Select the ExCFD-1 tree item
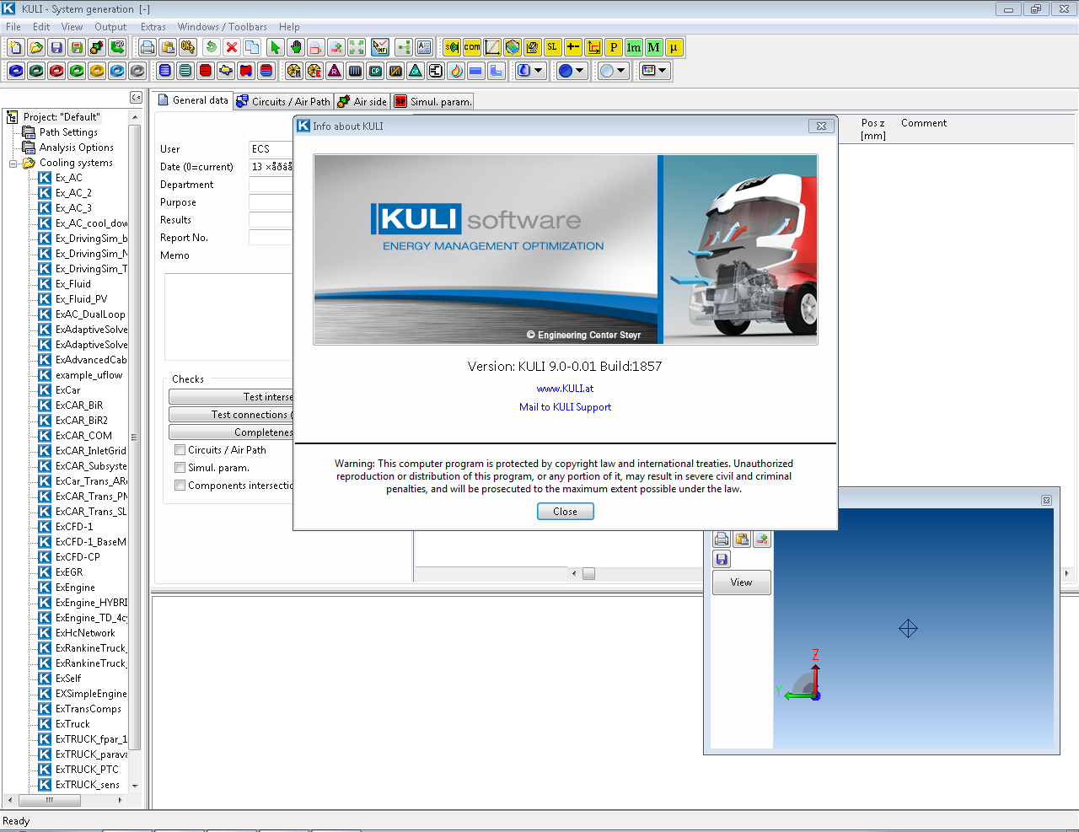The image size is (1079, 832). coord(73,527)
